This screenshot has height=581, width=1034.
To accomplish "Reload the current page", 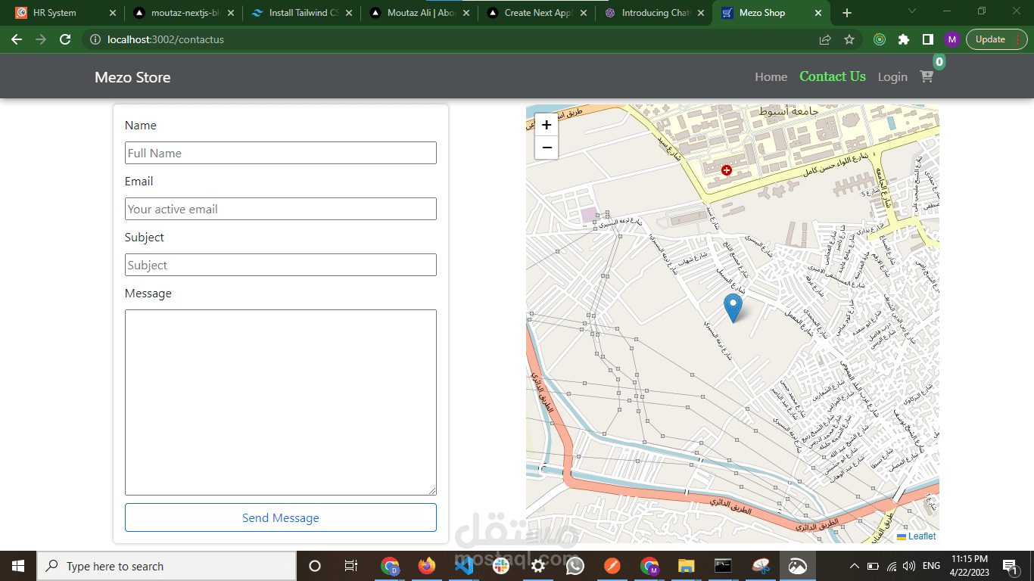I will tap(65, 39).
